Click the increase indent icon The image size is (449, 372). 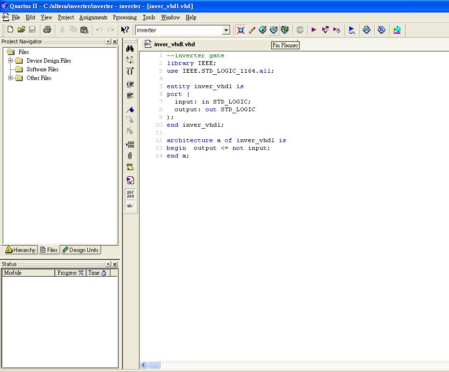pyautogui.click(x=130, y=84)
